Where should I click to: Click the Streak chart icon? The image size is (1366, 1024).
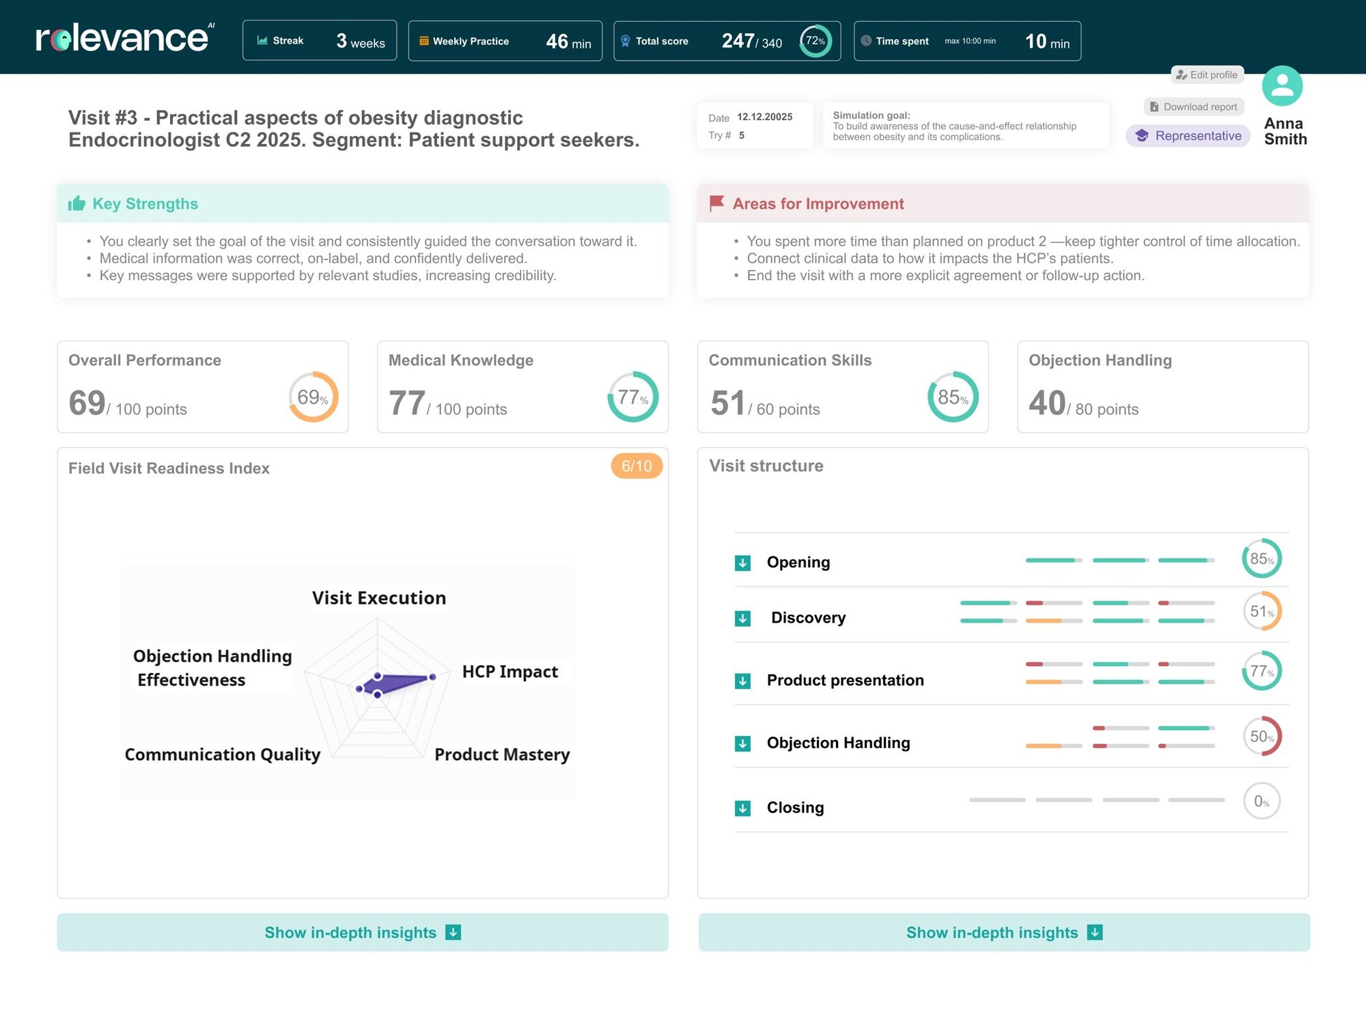pyautogui.click(x=262, y=41)
